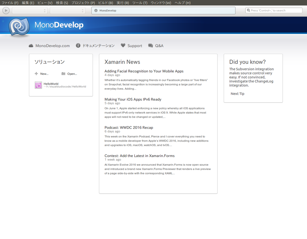307x239 pixels.
Task: Click the 'Did you know?' heading
Action: (247, 62)
